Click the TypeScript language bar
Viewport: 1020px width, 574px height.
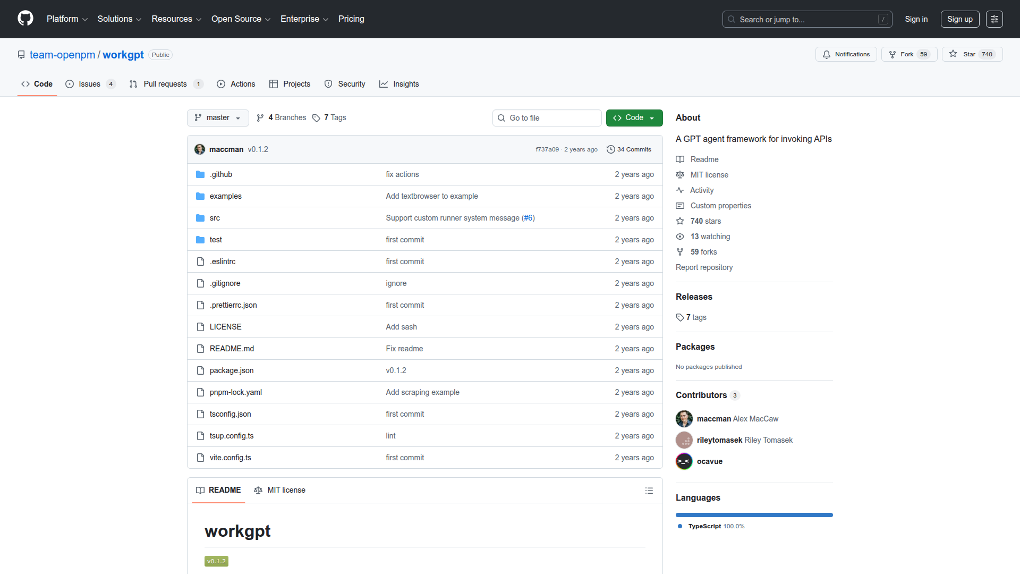point(754,514)
